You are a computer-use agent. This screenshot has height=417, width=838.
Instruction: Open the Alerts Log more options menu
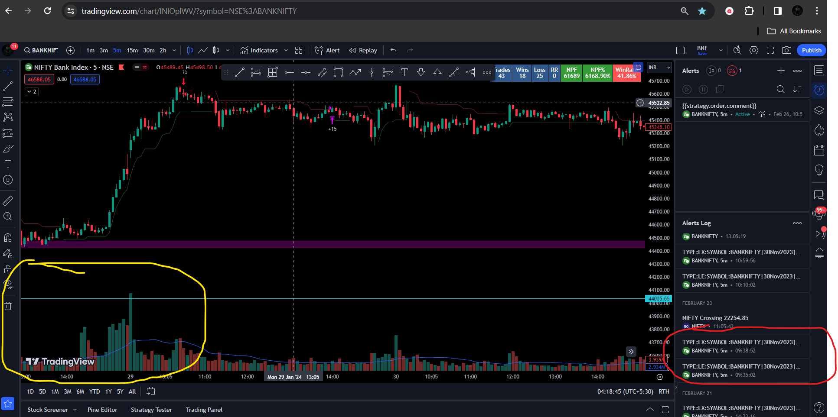[x=797, y=223]
